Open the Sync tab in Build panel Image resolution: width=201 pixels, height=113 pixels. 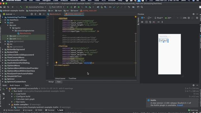pyautogui.click(x=27, y=85)
